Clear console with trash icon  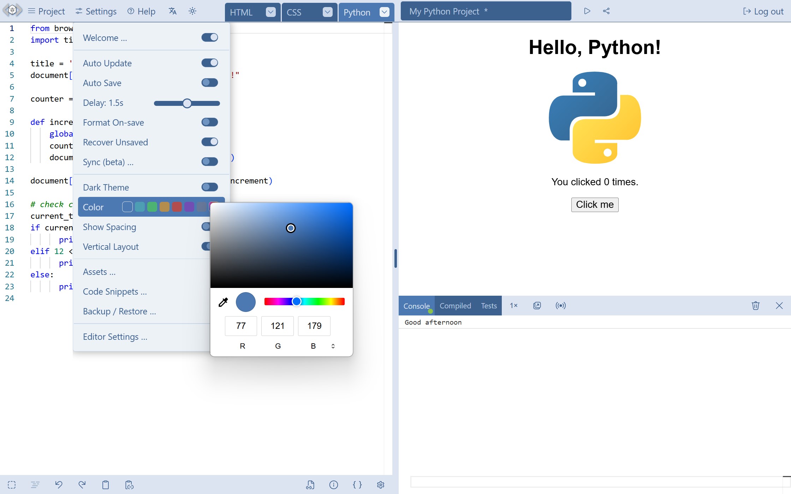click(755, 306)
